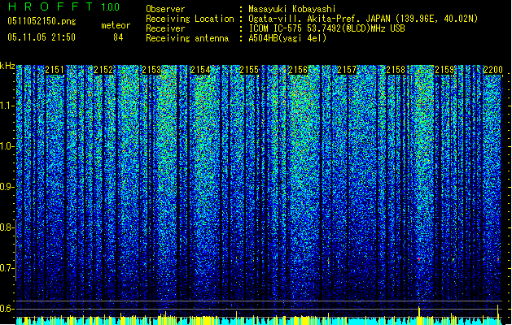This screenshot has height=325, width=512.
Task: Click the A504HB yagi antenna text
Action: (x=287, y=38)
